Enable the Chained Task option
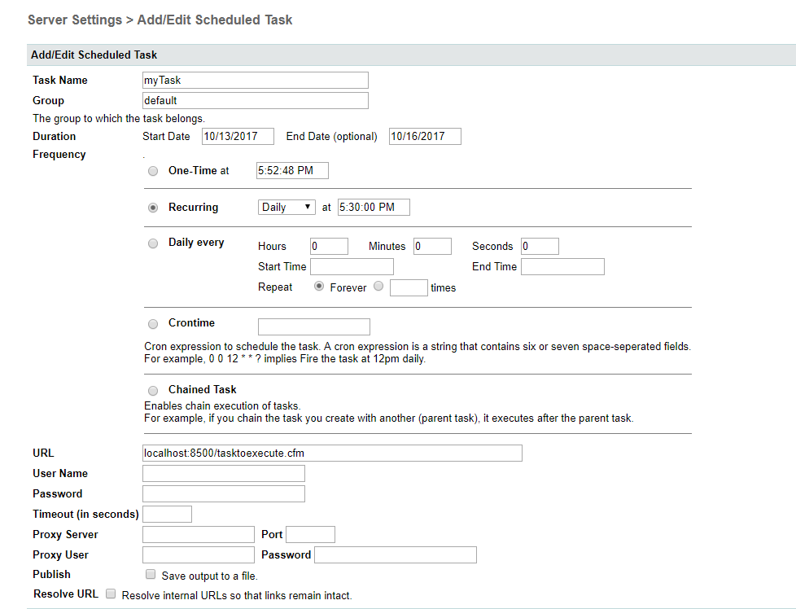 tap(153, 391)
